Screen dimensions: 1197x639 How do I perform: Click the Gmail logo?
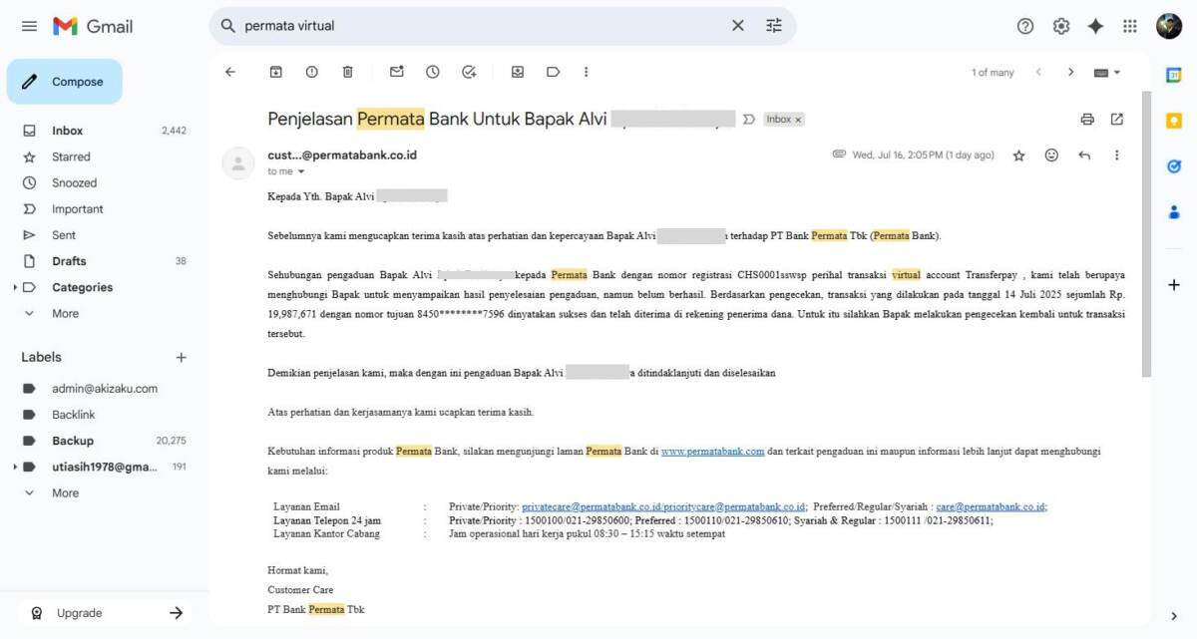click(93, 26)
